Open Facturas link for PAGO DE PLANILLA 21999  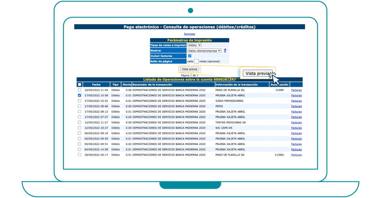coord(296,90)
